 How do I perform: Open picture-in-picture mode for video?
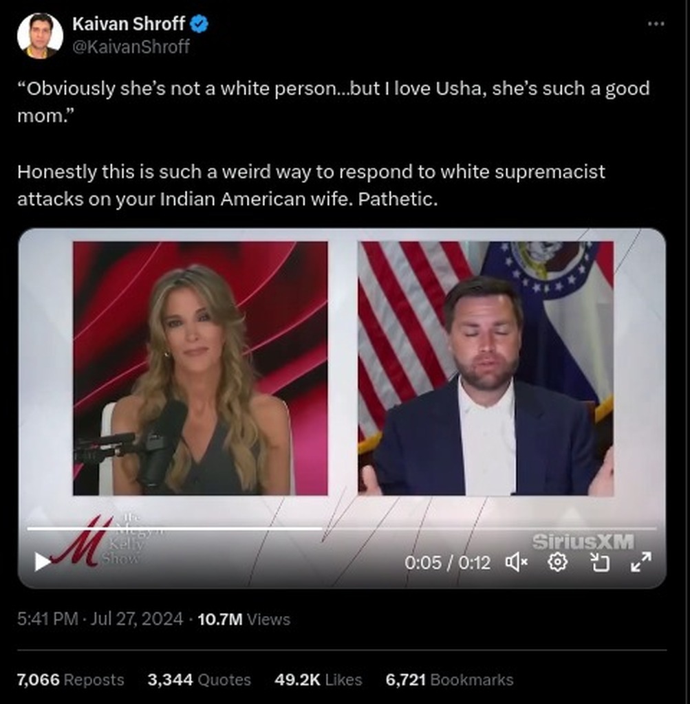(x=600, y=562)
